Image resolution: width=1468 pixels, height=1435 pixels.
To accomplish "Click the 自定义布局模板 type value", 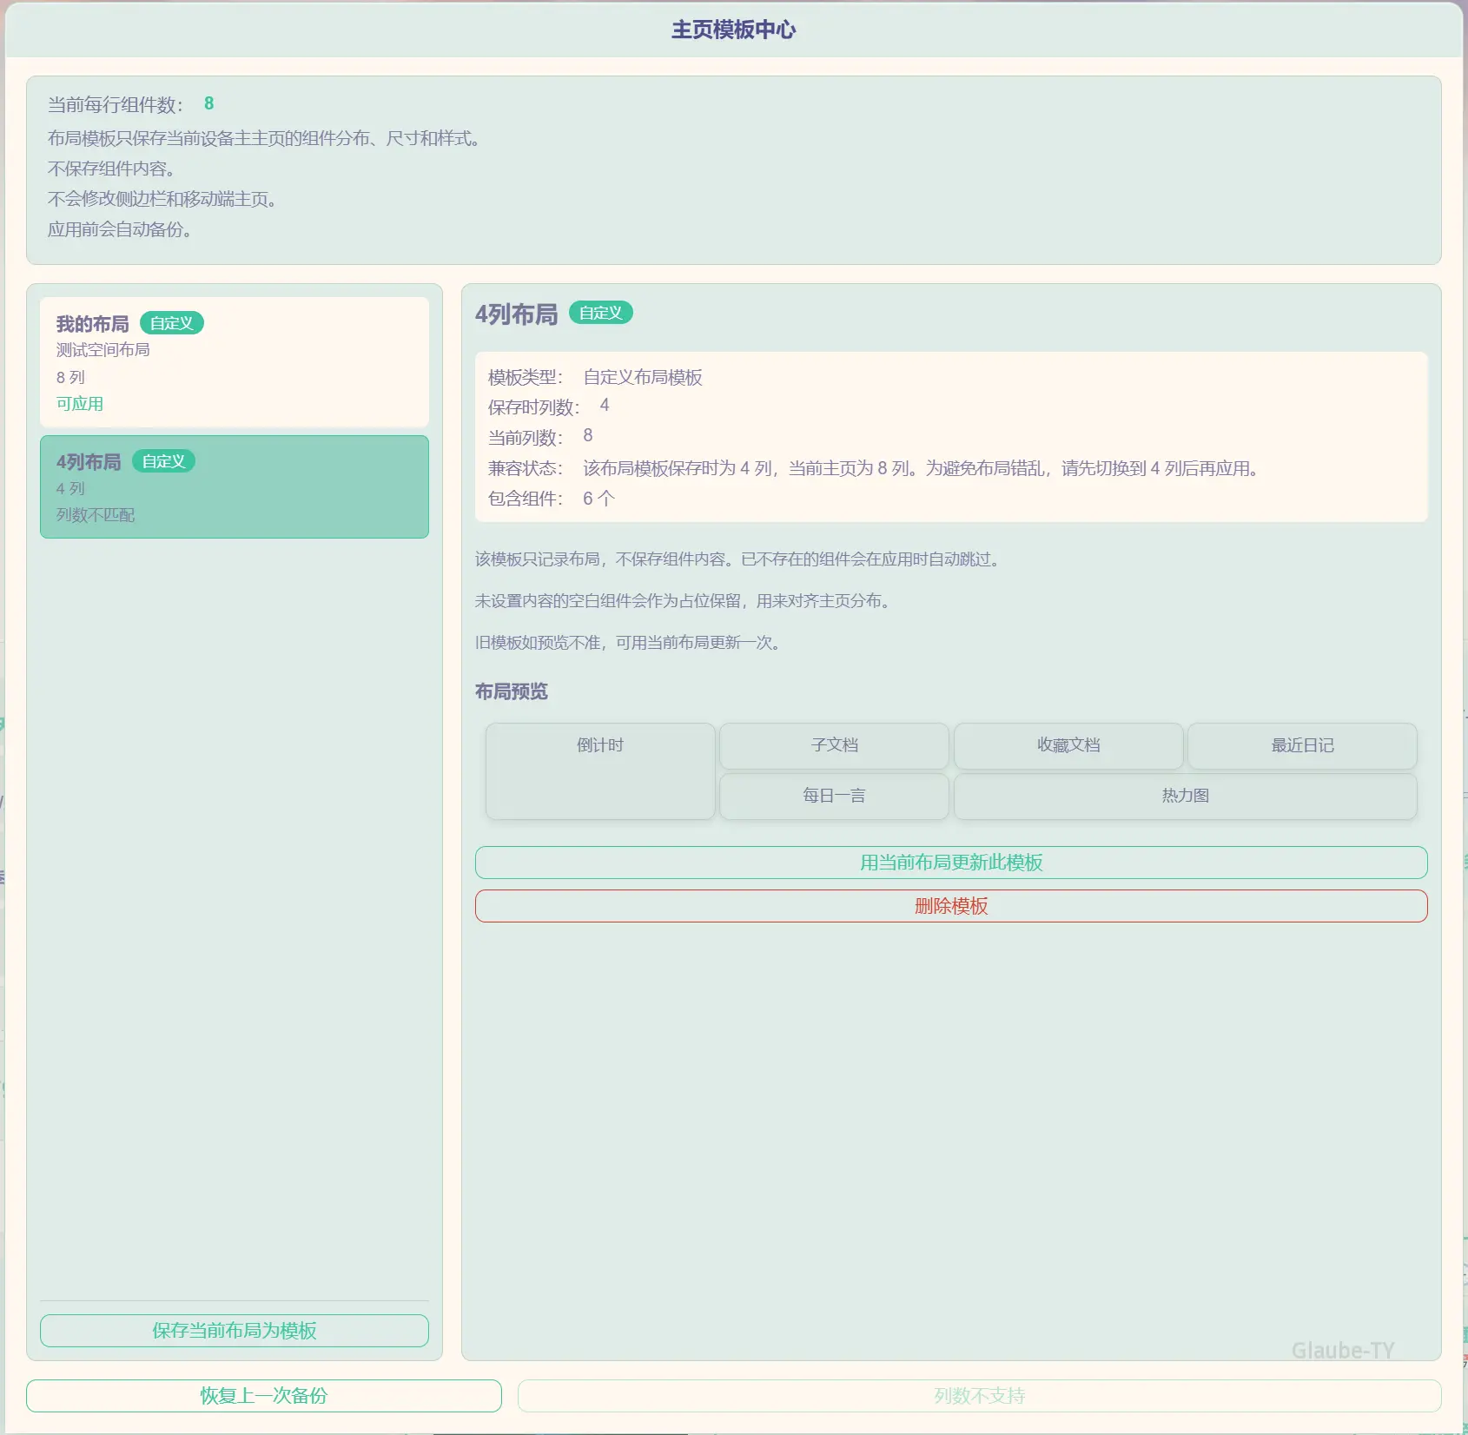I will 643,377.
